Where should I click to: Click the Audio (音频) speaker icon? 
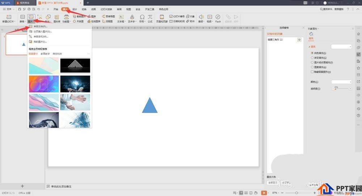coord(201,17)
